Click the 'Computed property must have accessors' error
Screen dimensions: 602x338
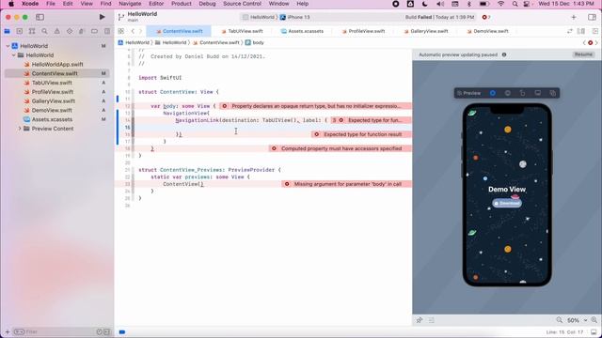pyautogui.click(x=341, y=148)
